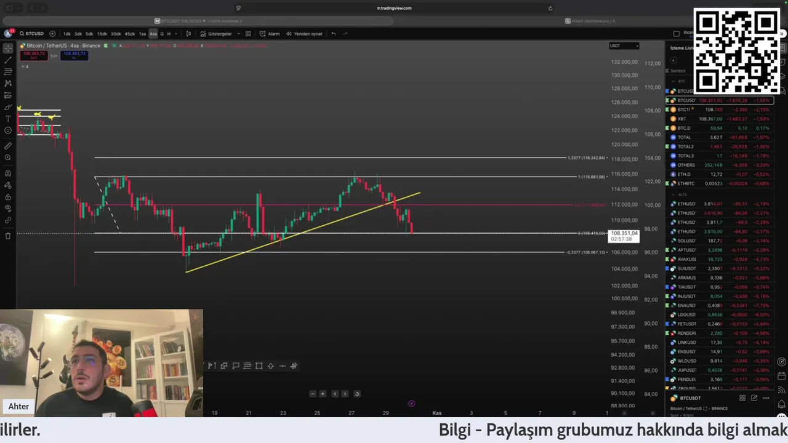This screenshot has height=443, width=788.
Task: Select the XBT watchlist row
Action: tap(718, 119)
